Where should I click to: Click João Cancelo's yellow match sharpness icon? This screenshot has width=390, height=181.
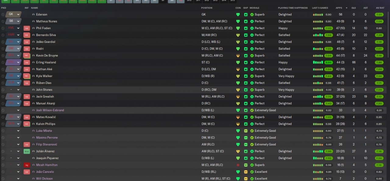pyautogui.click(x=246, y=172)
